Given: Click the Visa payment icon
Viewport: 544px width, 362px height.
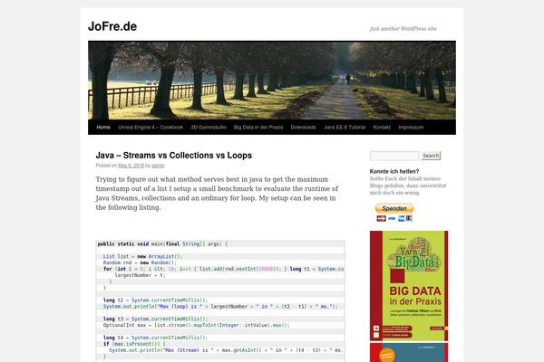Looking at the screenshot, I should (x=392, y=218).
